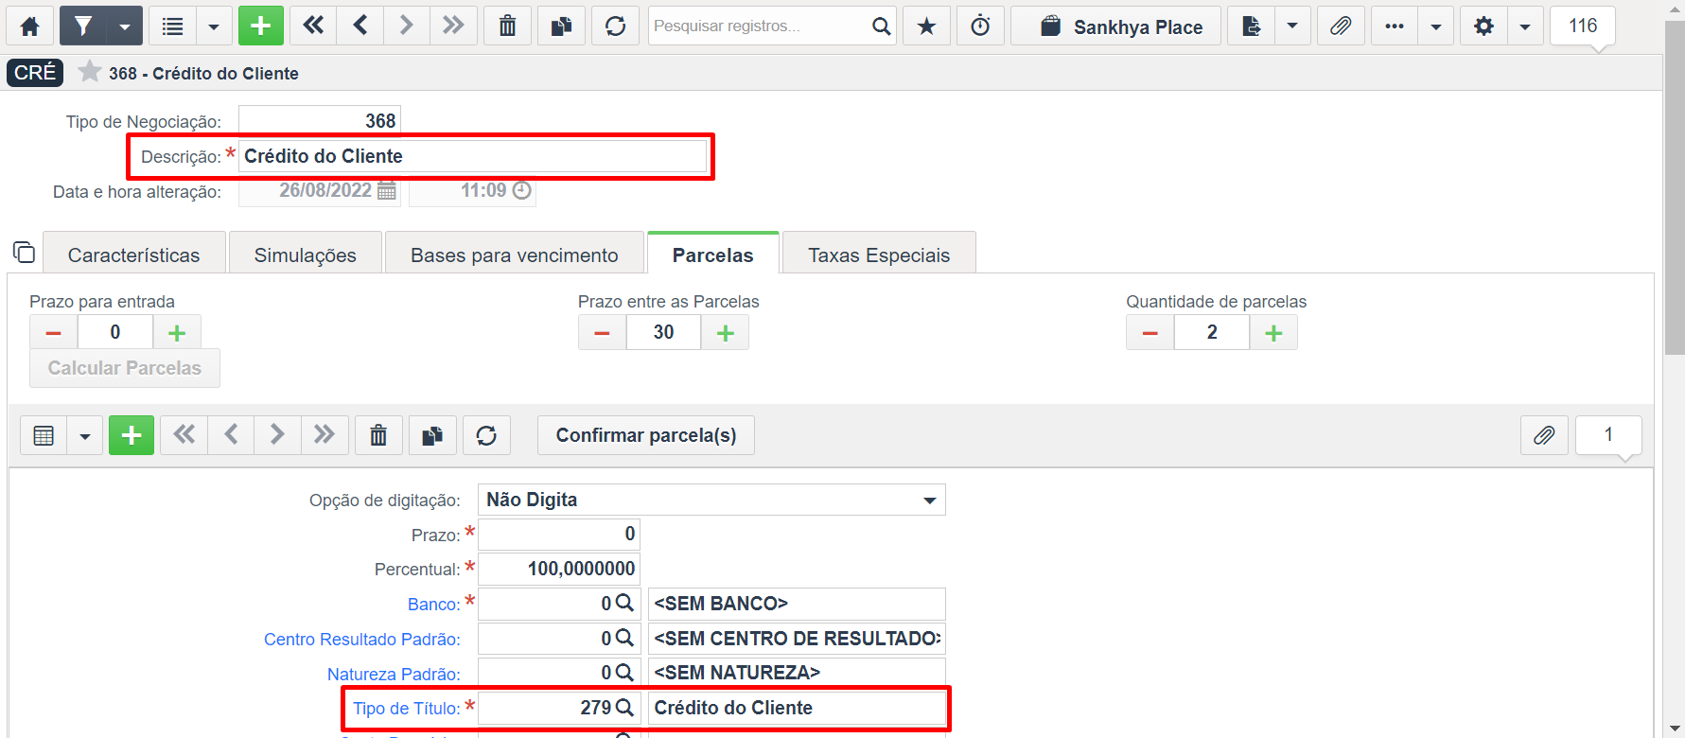This screenshot has height=738, width=1685.
Task: Go to next parcela
Action: coord(277,435)
